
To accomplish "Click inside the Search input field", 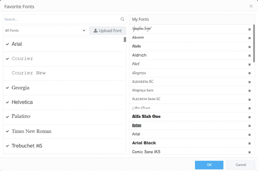I will (50, 19).
